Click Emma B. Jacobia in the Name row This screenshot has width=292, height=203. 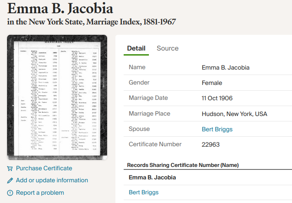225,68
